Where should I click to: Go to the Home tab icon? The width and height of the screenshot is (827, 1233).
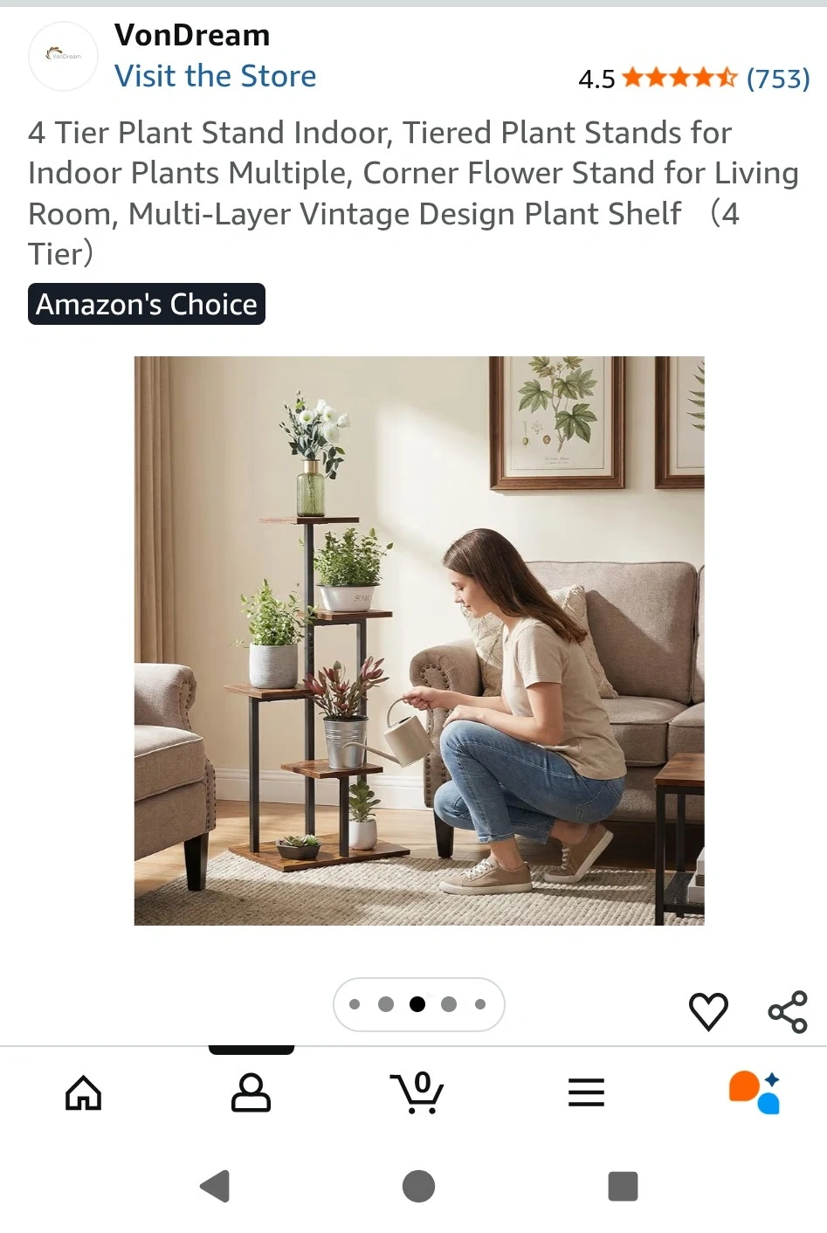pos(84,1092)
